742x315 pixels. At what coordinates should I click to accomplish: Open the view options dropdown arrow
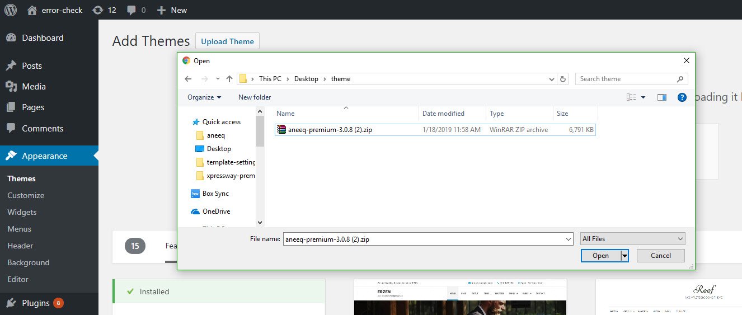coord(643,97)
